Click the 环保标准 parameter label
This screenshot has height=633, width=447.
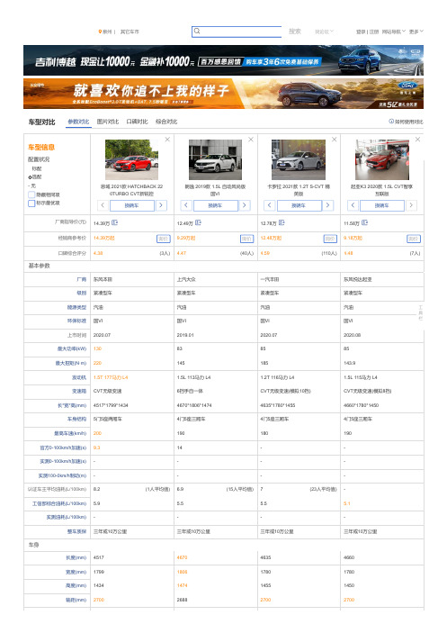point(76,321)
